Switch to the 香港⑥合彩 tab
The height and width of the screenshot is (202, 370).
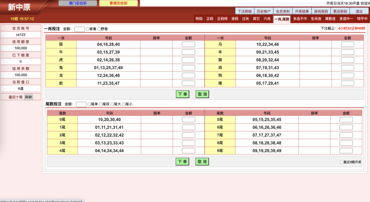pos(118,3)
